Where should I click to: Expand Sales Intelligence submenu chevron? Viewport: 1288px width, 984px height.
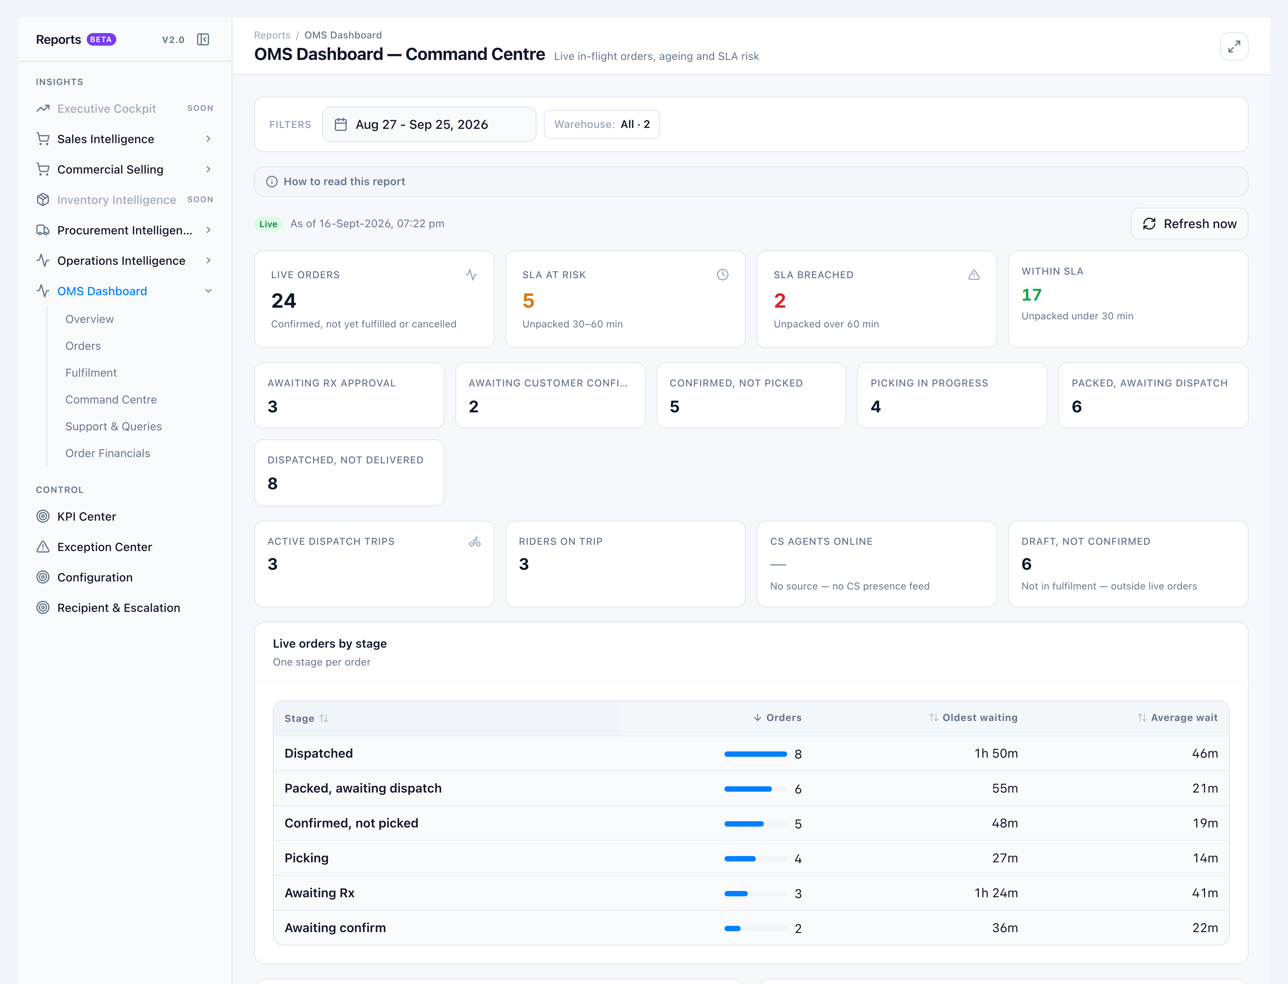[x=208, y=139]
